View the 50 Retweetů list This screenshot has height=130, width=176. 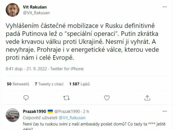[18, 84]
